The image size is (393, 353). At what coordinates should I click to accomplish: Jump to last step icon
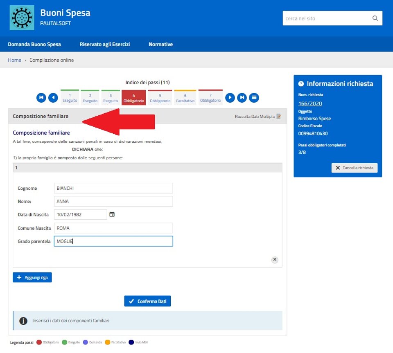(x=242, y=98)
